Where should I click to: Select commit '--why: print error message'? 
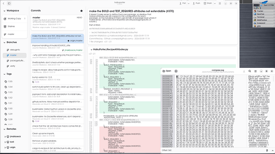57,56
